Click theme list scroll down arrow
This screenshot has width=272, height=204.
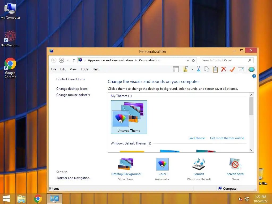point(251,150)
